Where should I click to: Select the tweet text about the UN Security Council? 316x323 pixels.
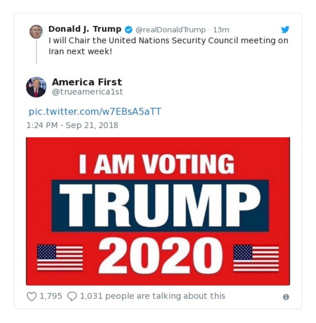click(158, 45)
